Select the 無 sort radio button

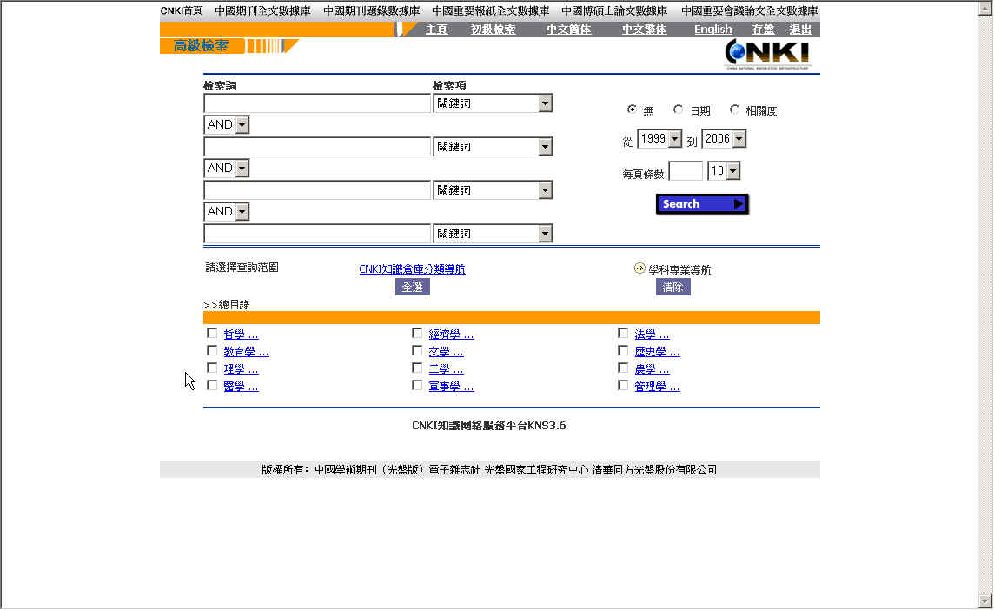pyautogui.click(x=632, y=109)
